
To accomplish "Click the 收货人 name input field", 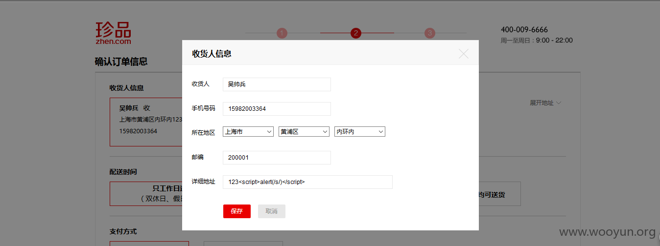I will click(x=277, y=84).
